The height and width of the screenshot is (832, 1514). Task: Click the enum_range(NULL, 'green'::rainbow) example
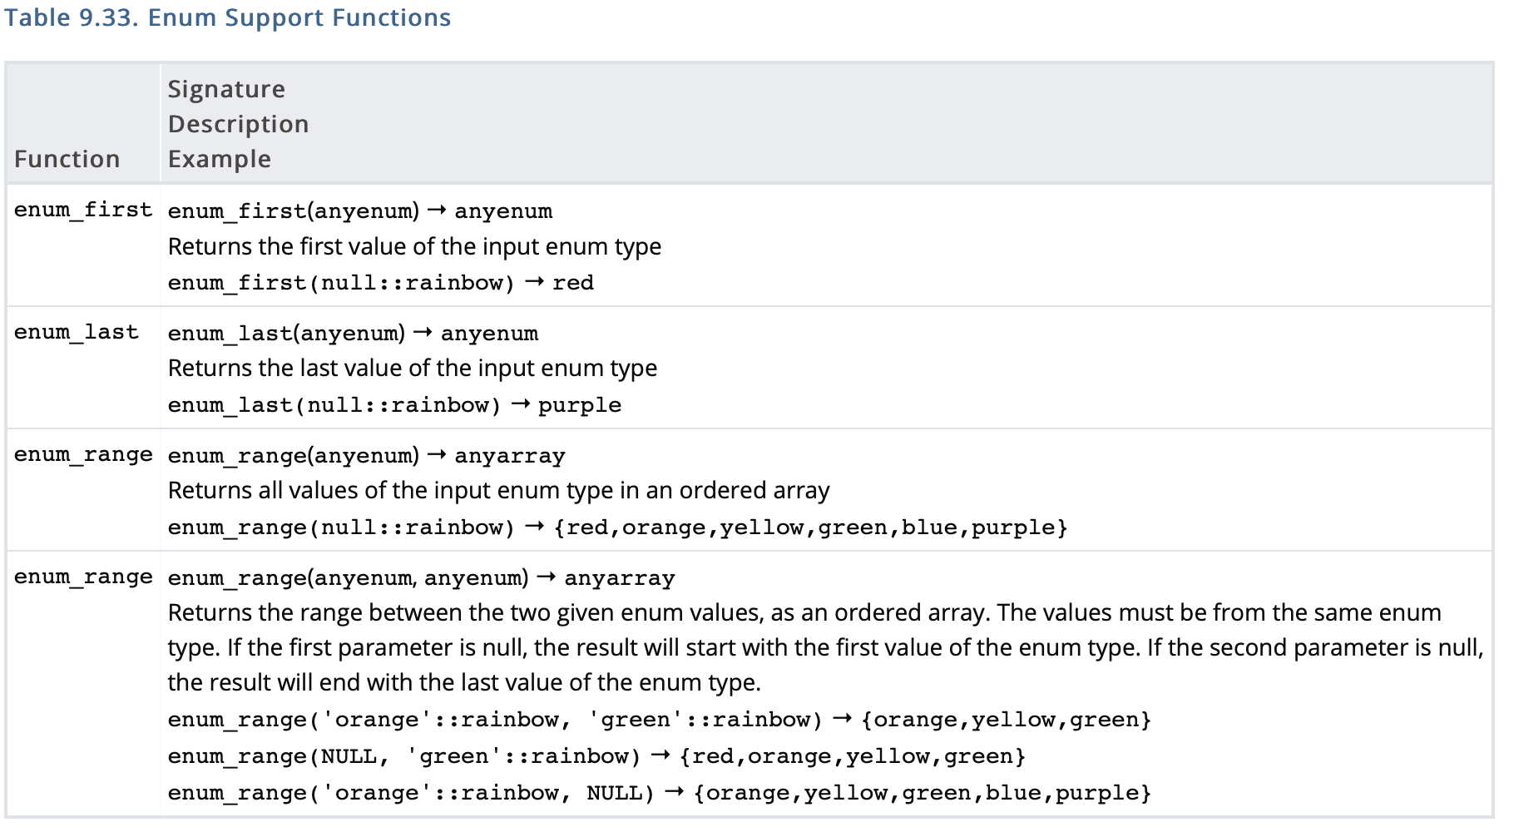[x=596, y=756]
